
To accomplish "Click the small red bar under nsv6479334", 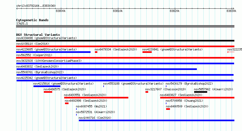I will [x=96, y=52].
